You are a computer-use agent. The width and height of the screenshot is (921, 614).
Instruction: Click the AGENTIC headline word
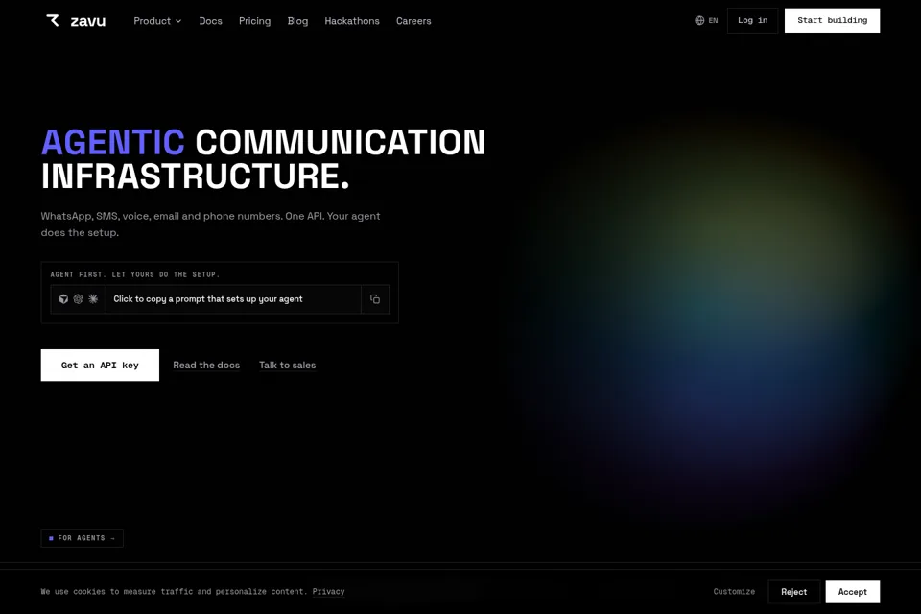pos(113,142)
